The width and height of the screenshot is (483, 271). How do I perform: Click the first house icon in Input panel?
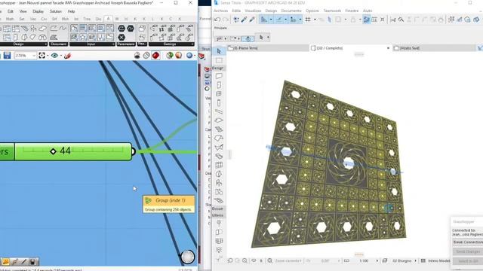(74, 29)
